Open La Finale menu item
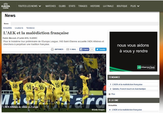This screenshot has height=113, width=163. (108, 6)
